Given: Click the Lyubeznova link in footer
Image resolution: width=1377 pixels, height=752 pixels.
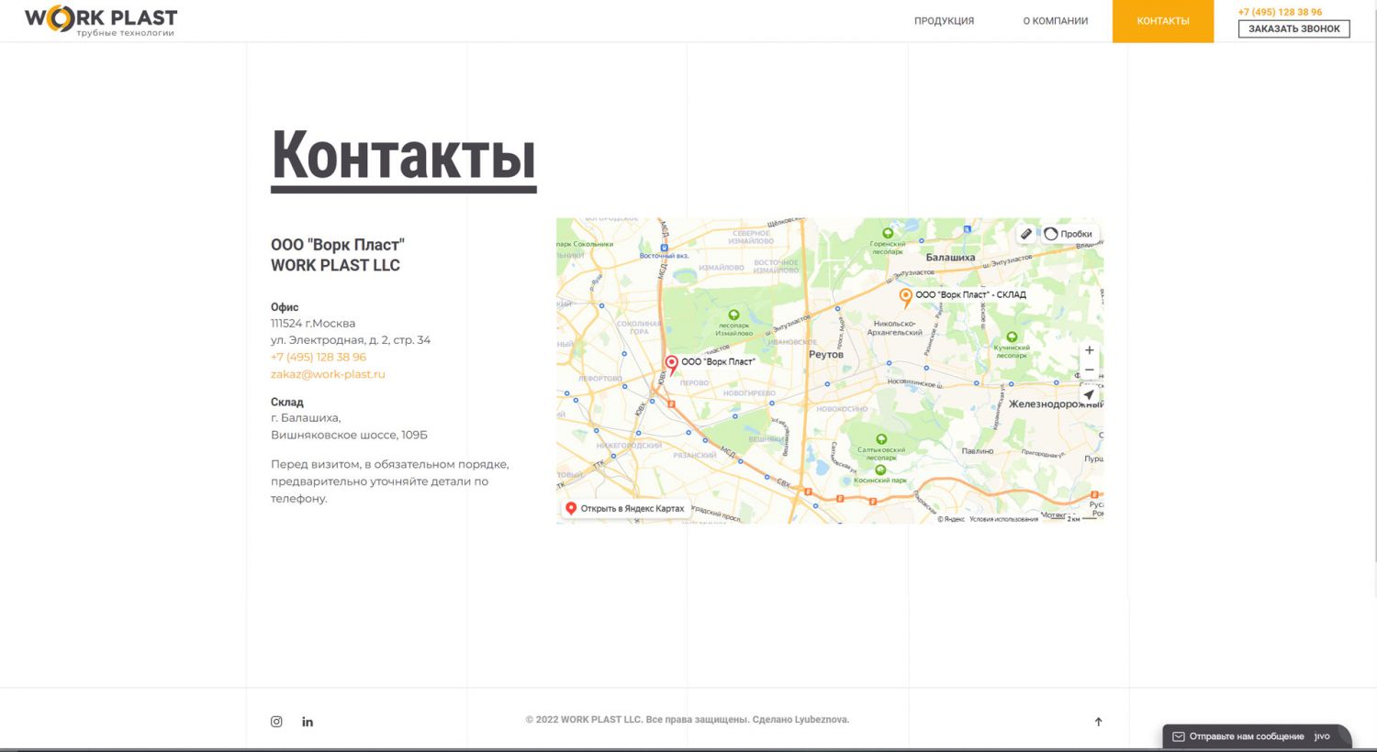Looking at the screenshot, I should 822,720.
